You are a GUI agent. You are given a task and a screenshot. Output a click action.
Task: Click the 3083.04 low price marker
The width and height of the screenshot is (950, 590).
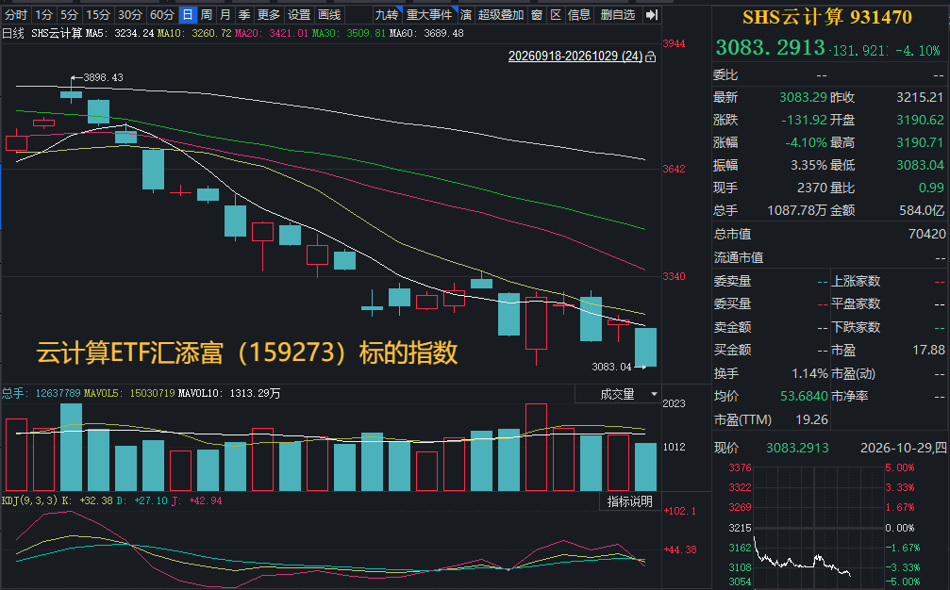click(611, 367)
